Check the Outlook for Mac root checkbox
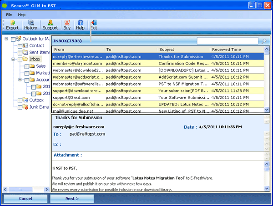Viewport: 273px width, 206px height. click(13, 39)
